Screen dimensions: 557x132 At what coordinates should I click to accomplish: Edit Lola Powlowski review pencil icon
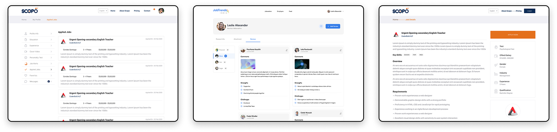pos(341,50)
